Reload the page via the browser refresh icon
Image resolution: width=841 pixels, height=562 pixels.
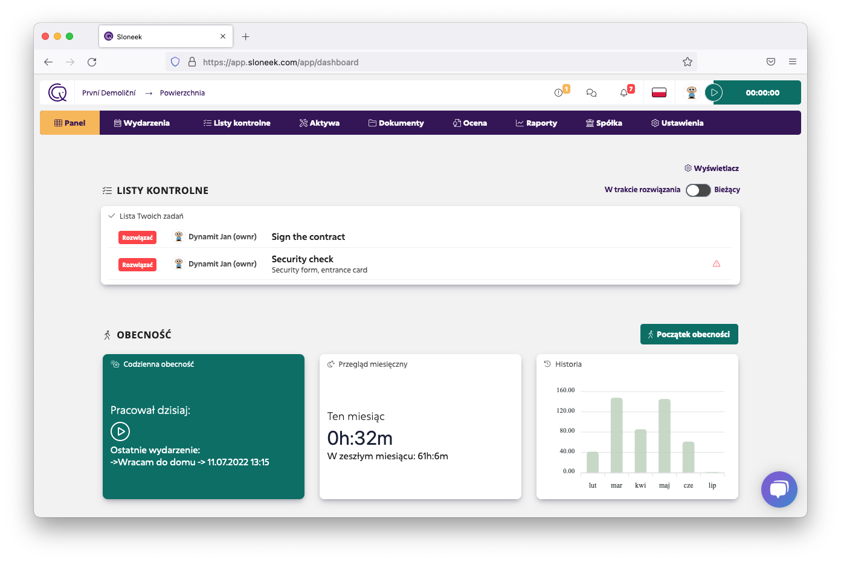(x=92, y=62)
